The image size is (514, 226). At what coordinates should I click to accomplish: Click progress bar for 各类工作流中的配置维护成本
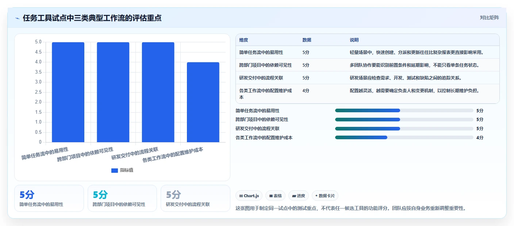[404, 138]
